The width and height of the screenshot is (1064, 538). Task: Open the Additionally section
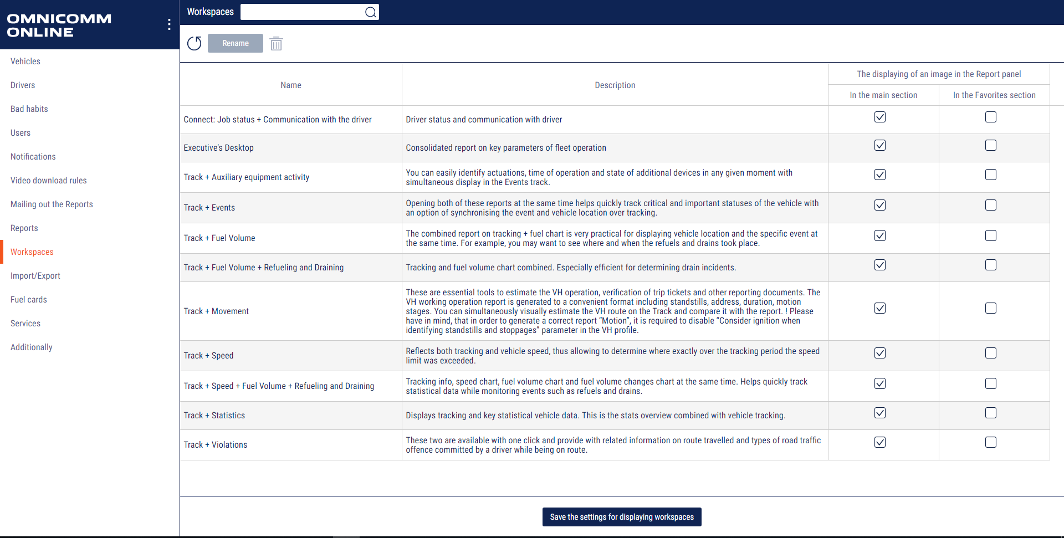click(32, 347)
